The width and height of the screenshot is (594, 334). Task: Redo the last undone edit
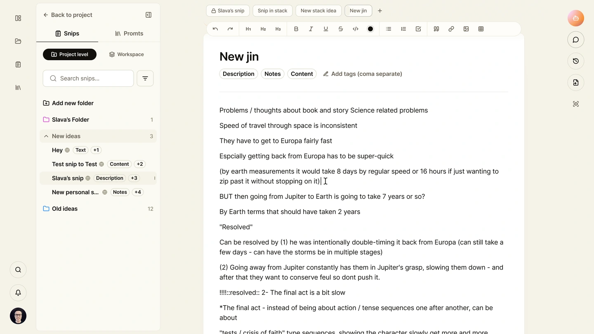coord(230,29)
